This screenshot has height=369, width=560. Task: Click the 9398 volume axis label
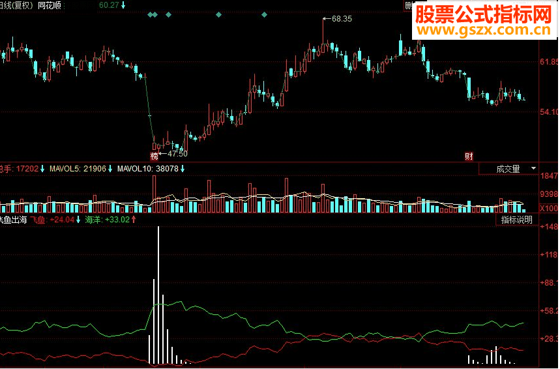click(x=549, y=194)
